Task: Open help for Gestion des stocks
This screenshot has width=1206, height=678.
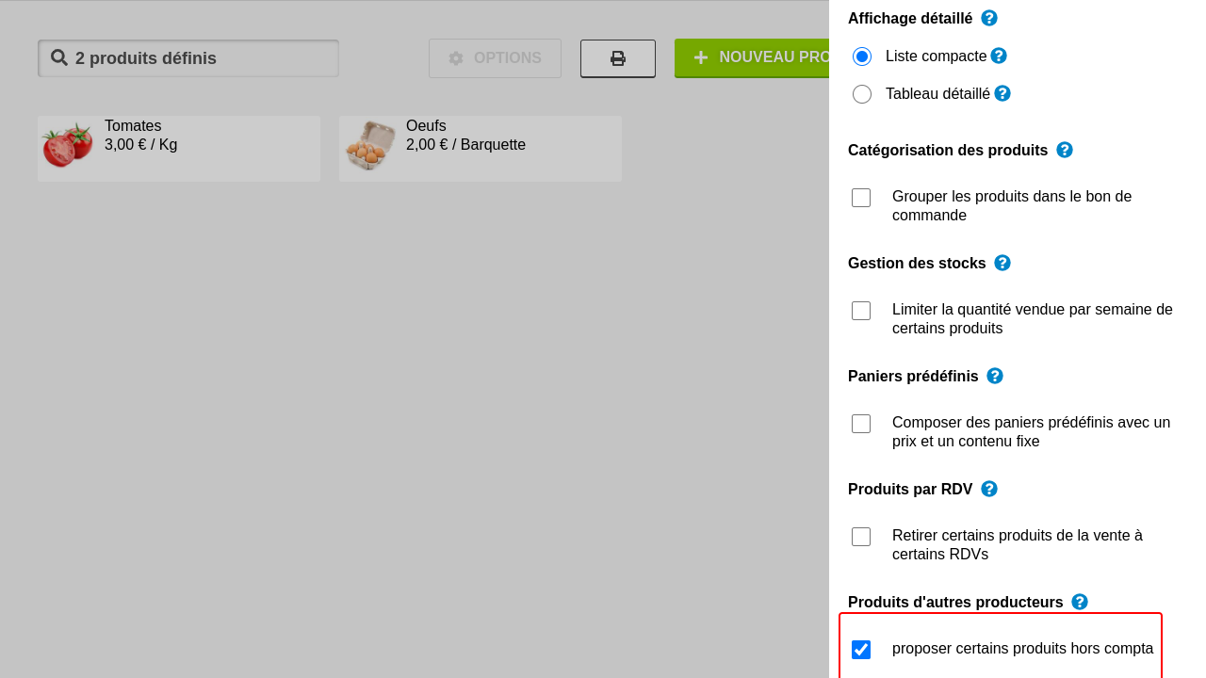Action: click(x=1002, y=263)
